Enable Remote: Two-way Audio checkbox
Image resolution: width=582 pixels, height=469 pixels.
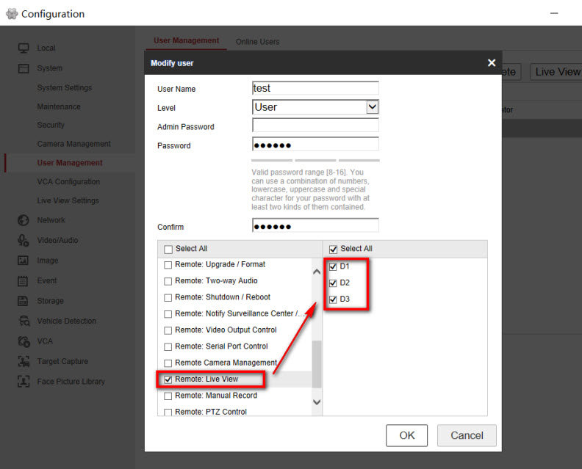pos(168,281)
